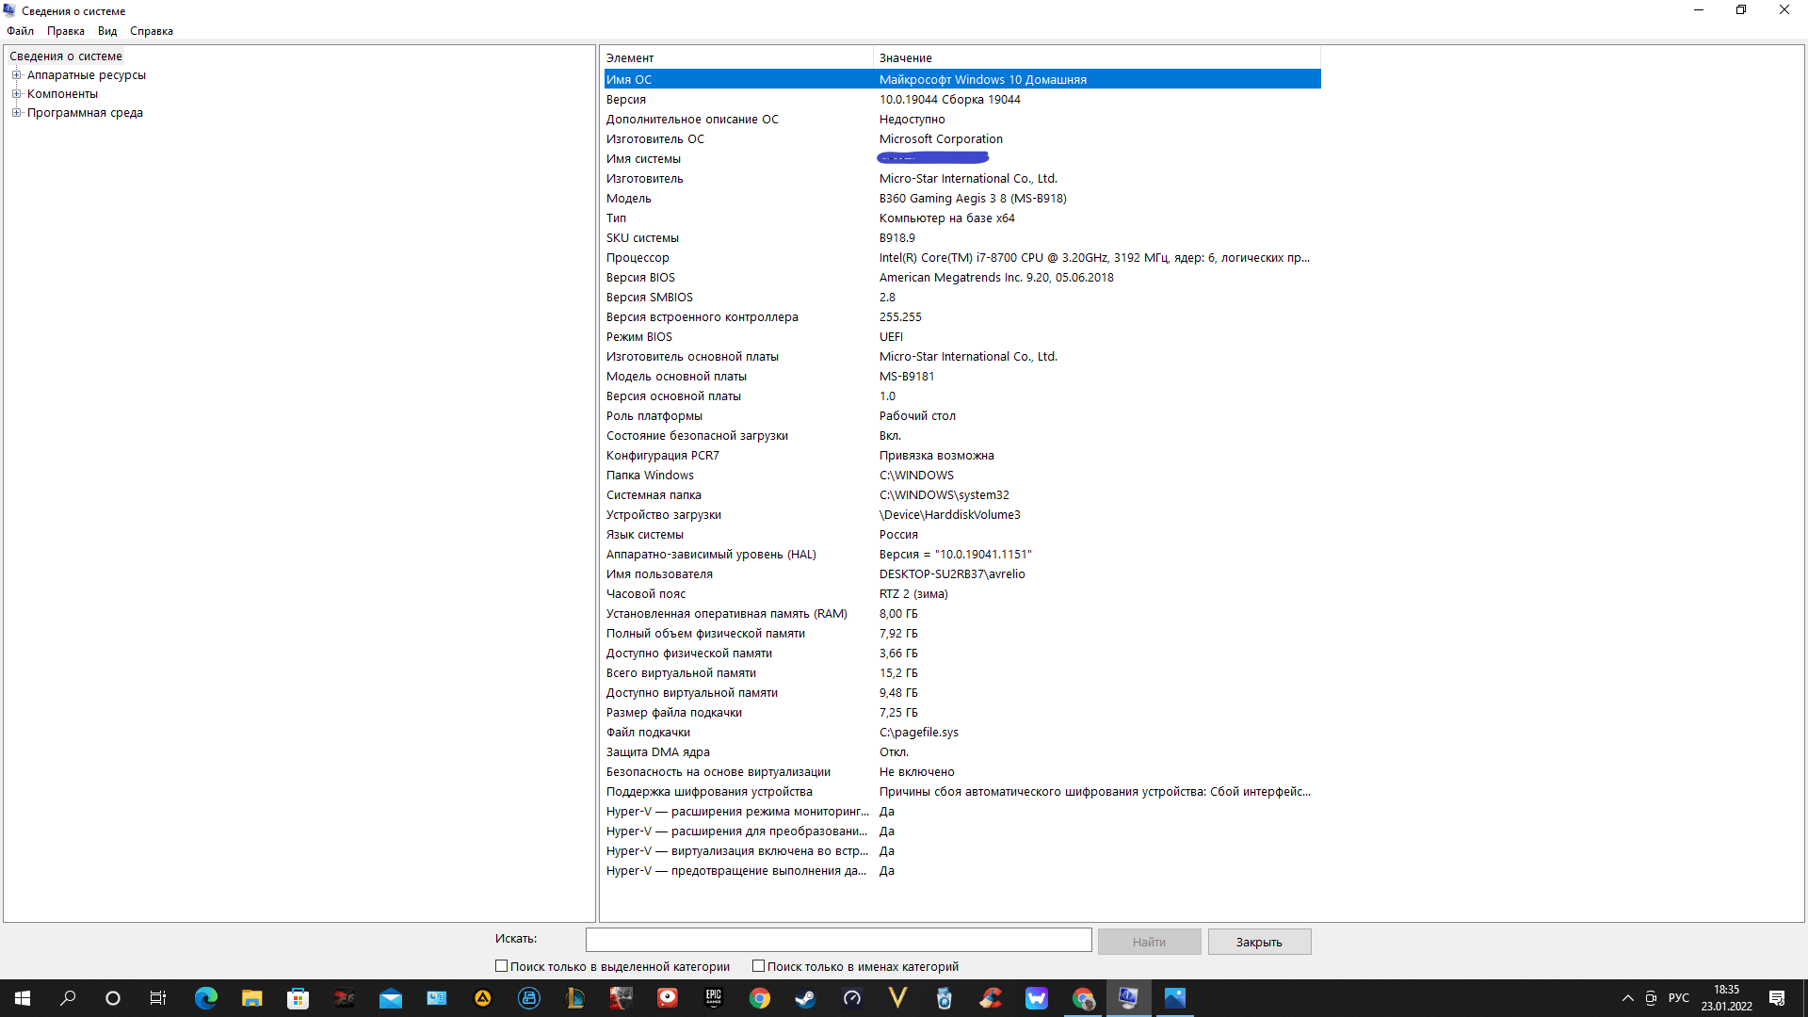The height and width of the screenshot is (1017, 1808).
Task: Select the Часовой пояс row
Action: (961, 593)
